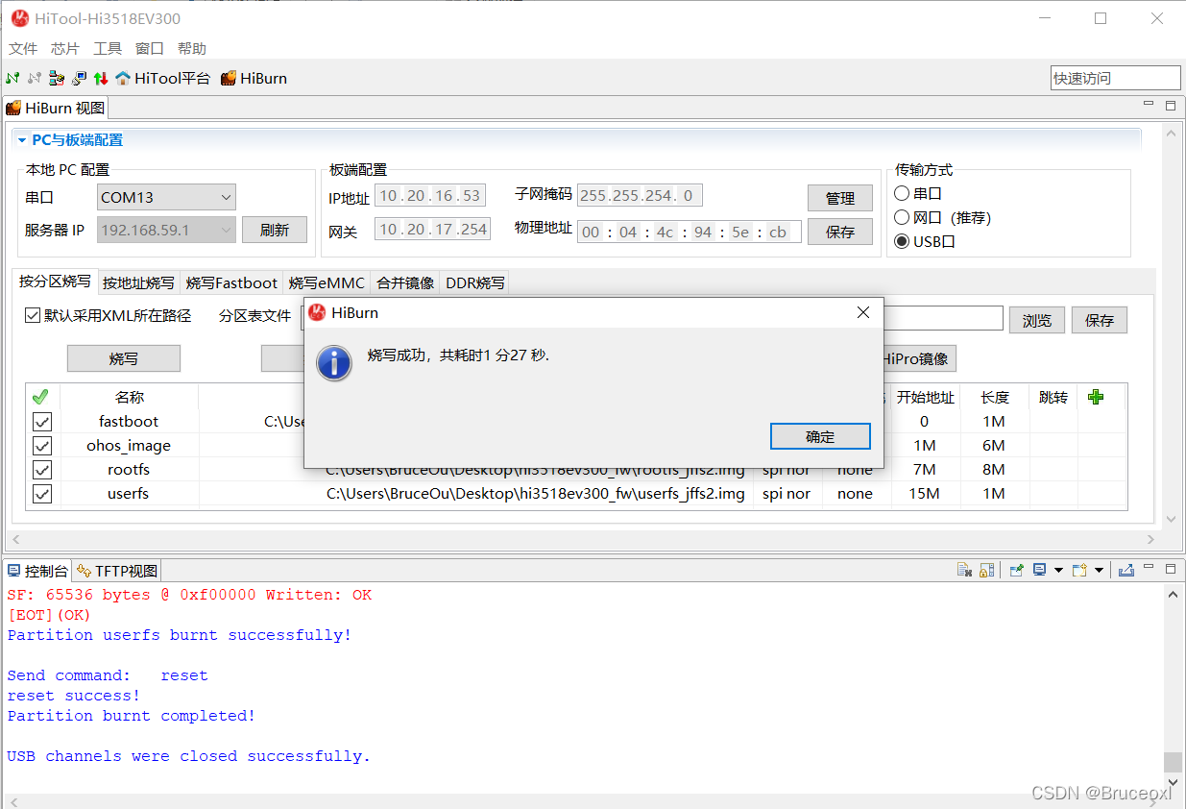Open the 文件 menu

click(23, 48)
